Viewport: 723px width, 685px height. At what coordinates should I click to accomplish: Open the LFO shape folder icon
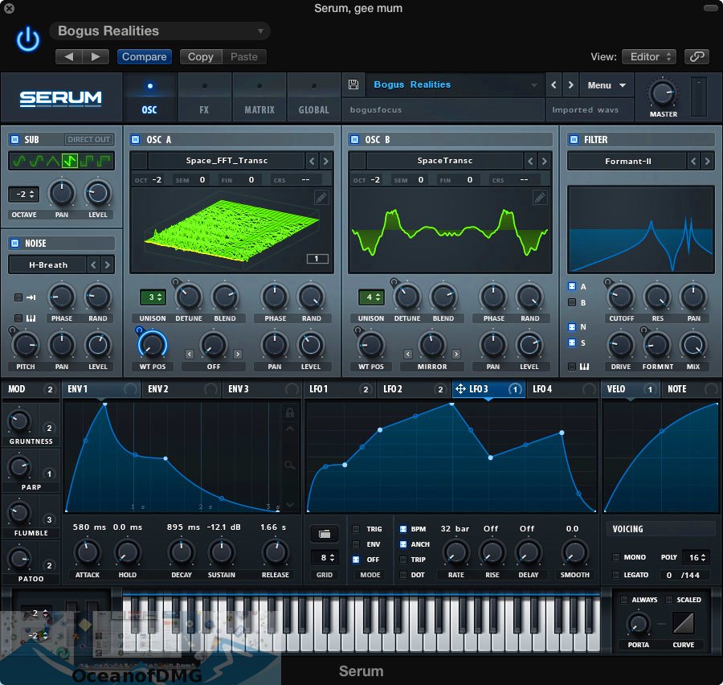325,534
